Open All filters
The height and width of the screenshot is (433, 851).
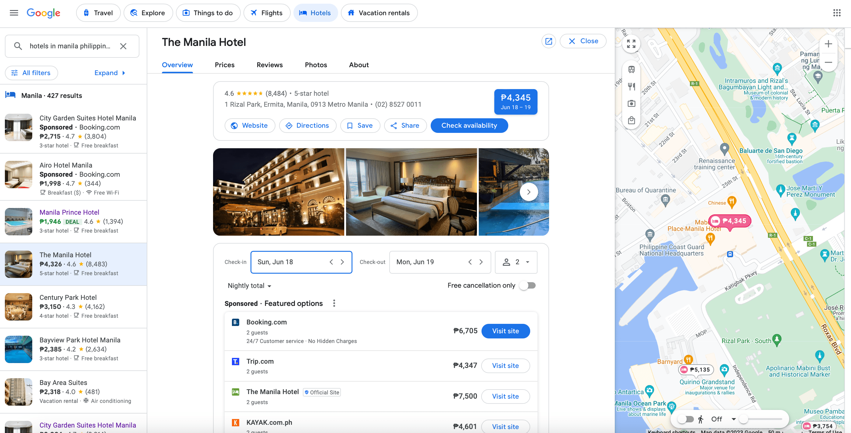tap(31, 73)
